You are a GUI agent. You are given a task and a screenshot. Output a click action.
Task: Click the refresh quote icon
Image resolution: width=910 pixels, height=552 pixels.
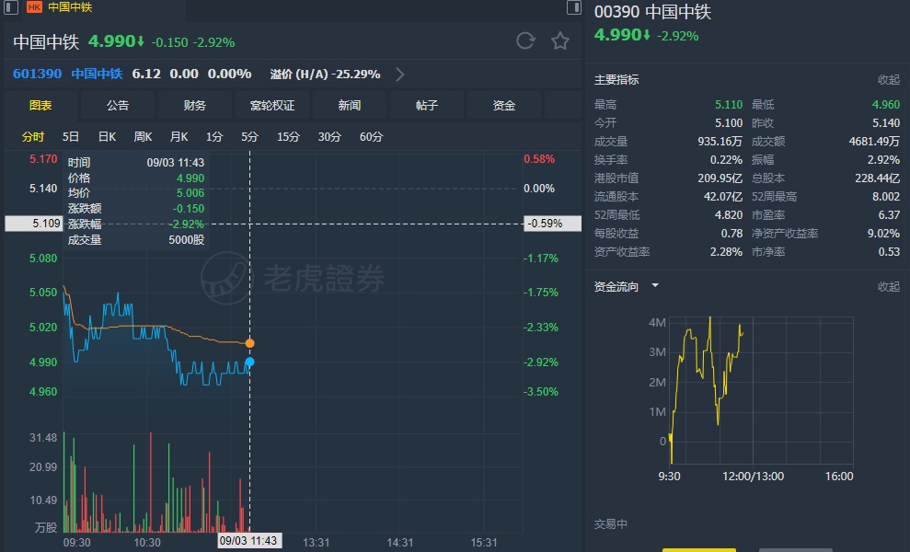pyautogui.click(x=525, y=41)
